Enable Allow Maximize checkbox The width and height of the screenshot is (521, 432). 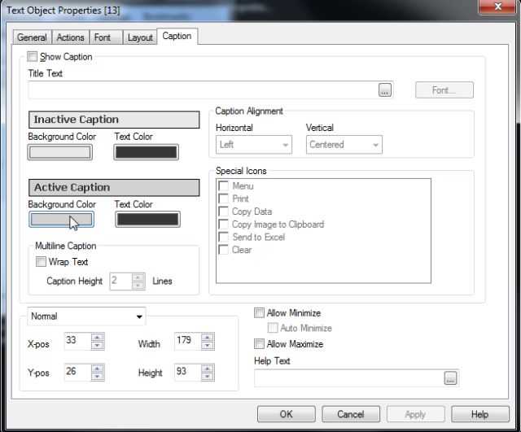click(x=259, y=343)
